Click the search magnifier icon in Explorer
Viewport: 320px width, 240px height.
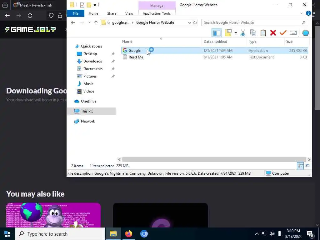(303, 22)
